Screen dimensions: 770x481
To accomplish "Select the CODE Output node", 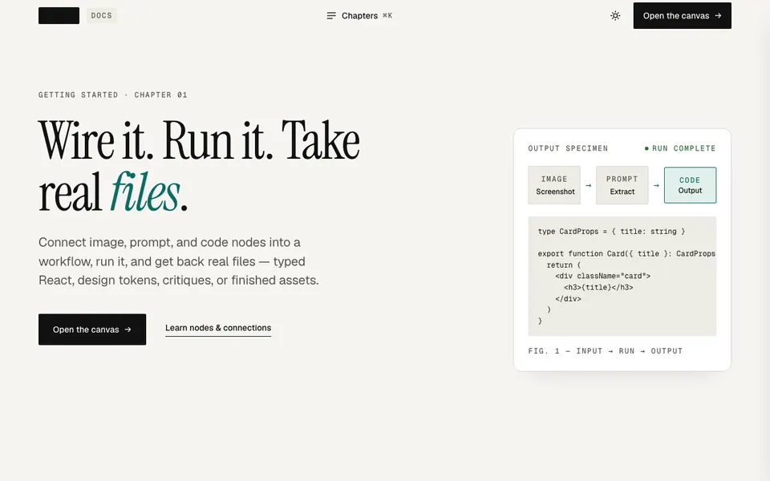I will [690, 185].
